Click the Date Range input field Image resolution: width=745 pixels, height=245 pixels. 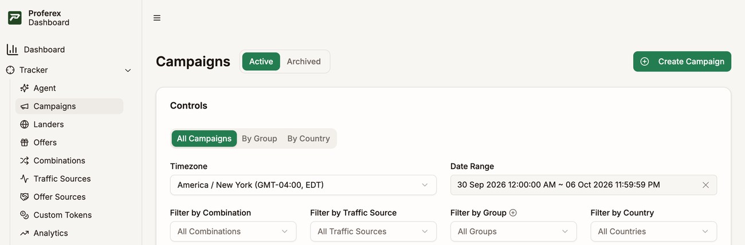coord(583,185)
